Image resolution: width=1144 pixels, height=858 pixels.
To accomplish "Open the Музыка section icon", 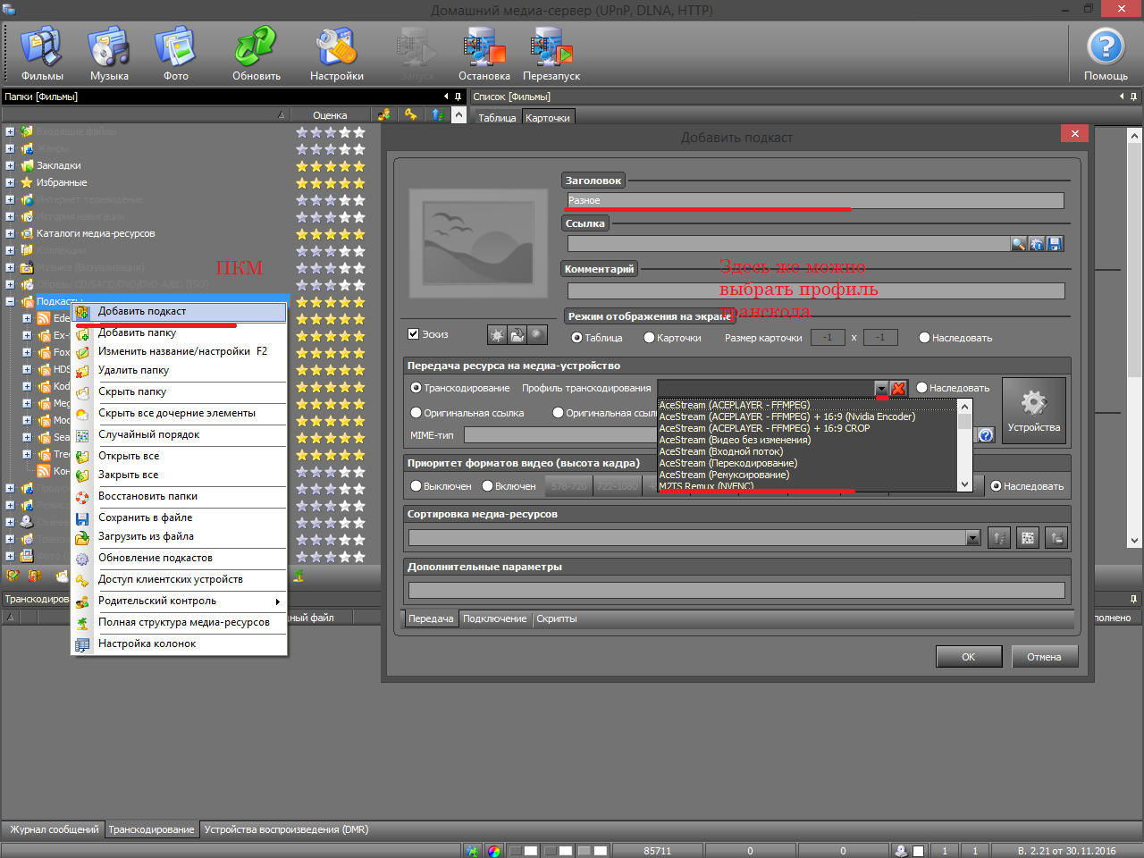I will [x=109, y=52].
